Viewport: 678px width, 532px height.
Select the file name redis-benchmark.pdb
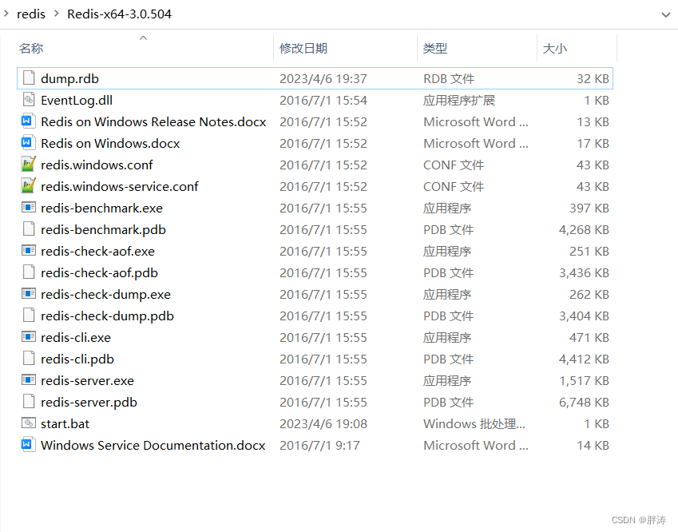click(x=103, y=230)
